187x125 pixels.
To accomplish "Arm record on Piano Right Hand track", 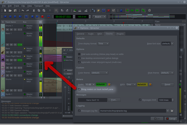I will coord(7,60).
